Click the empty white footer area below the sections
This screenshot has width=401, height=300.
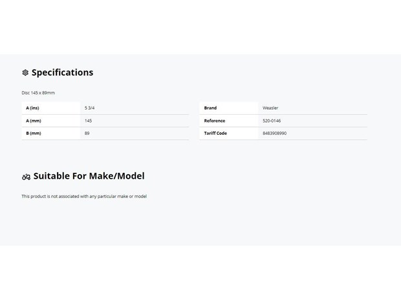(x=200, y=272)
